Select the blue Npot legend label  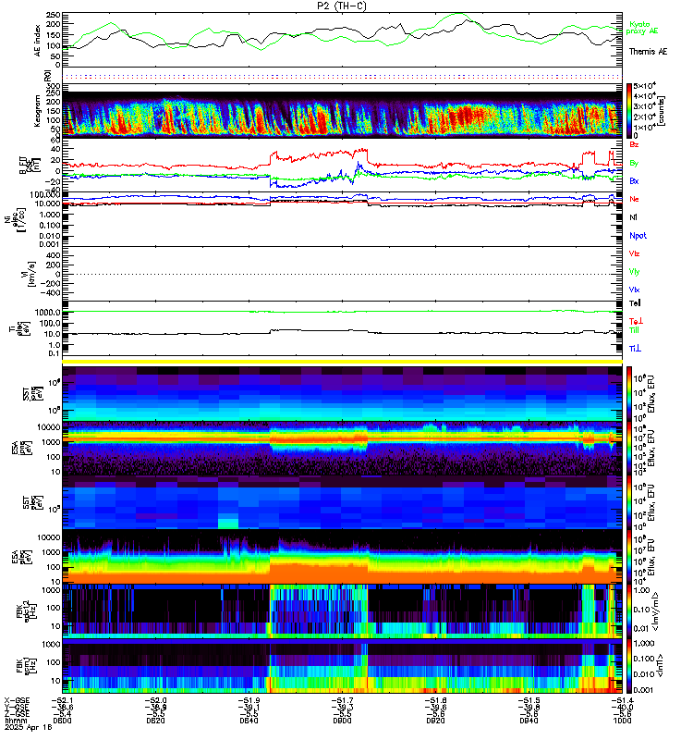638,236
